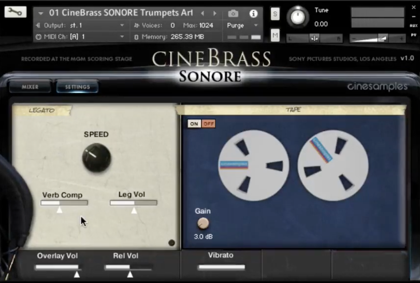The height and width of the screenshot is (283, 420).
Task: Click the stereo pan slider
Action: (314, 38)
